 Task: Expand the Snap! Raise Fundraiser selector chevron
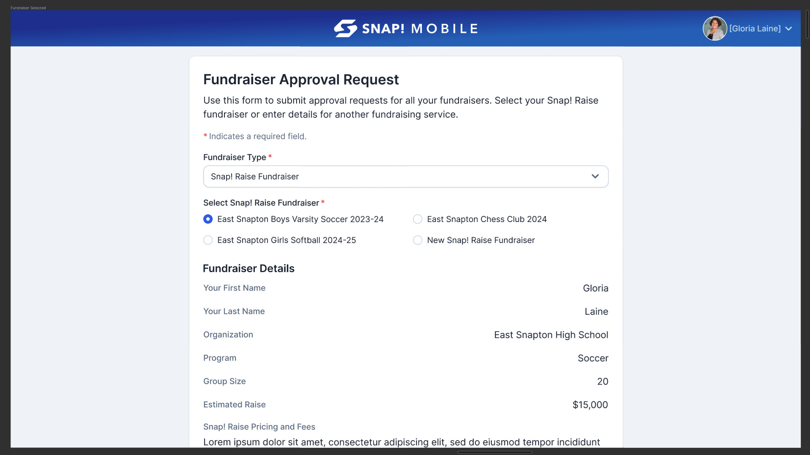tap(595, 177)
